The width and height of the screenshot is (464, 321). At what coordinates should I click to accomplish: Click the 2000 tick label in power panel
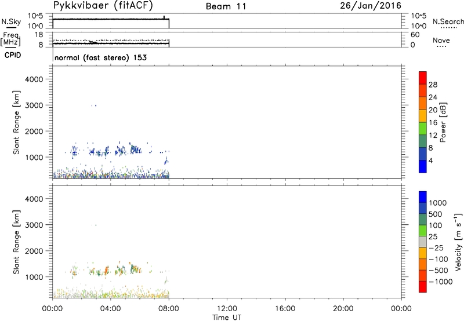tap(34, 132)
